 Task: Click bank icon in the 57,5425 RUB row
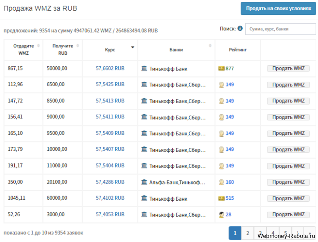(x=144, y=84)
